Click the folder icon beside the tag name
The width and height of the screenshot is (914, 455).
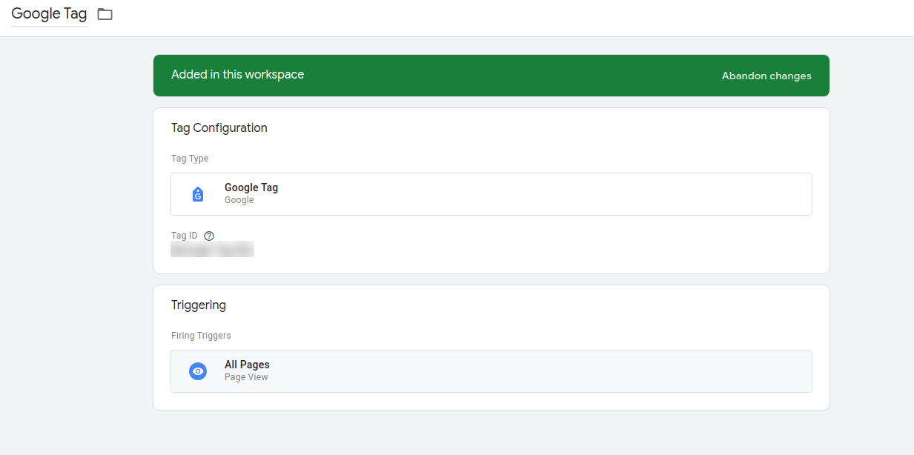(104, 13)
